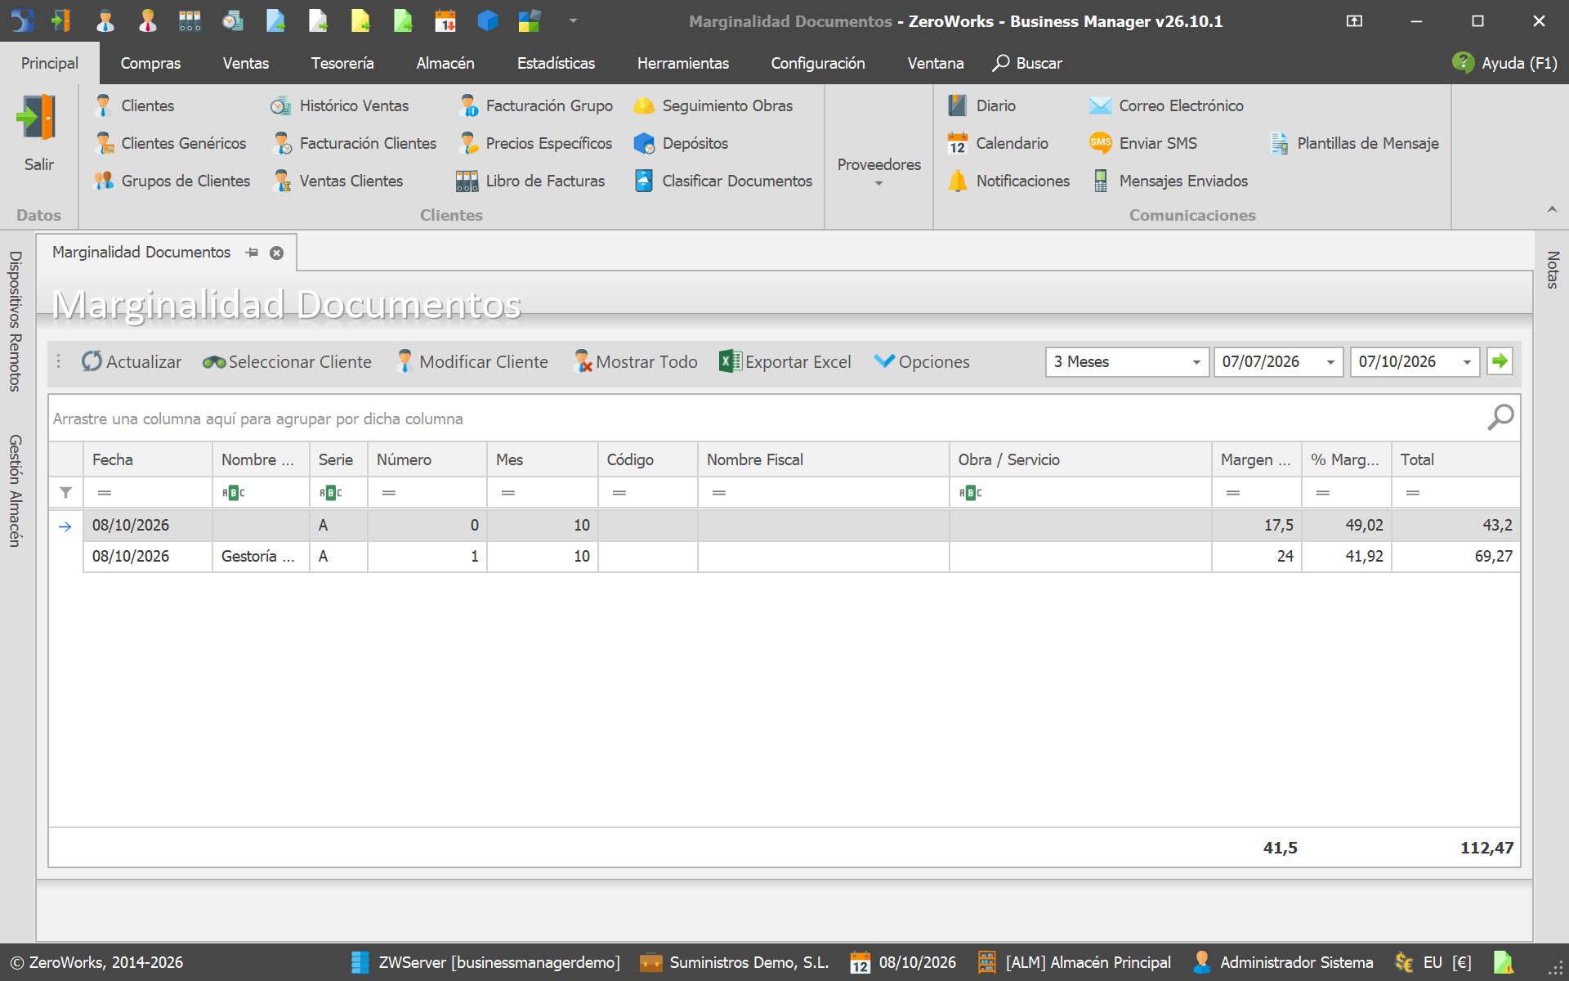Click Enviar SMS

click(1144, 143)
